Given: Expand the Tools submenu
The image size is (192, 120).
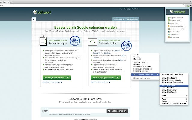Looking at the screenshot, I should (x=174, y=95).
